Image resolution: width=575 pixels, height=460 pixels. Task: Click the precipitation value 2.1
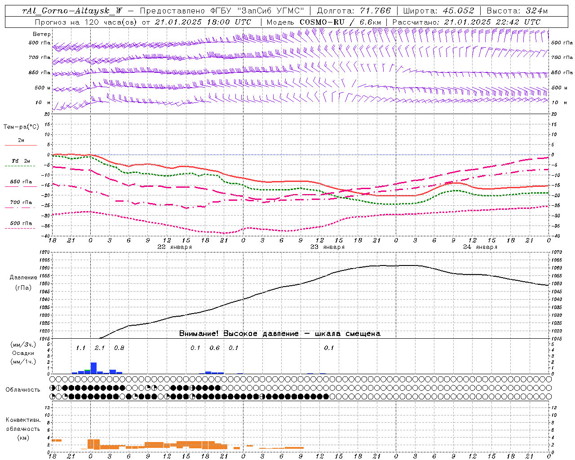(x=100, y=348)
